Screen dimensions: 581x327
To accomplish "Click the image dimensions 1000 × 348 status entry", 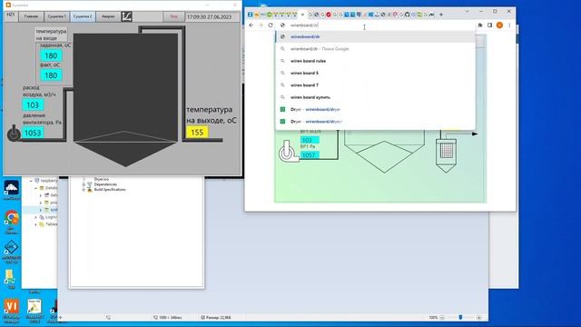I will [167, 317].
